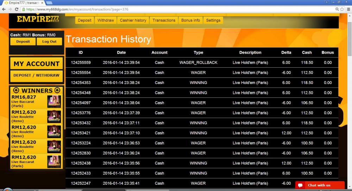This screenshot has height=191, width=352.
Task: Click the Empire777 logo
Action: [x=38, y=19]
